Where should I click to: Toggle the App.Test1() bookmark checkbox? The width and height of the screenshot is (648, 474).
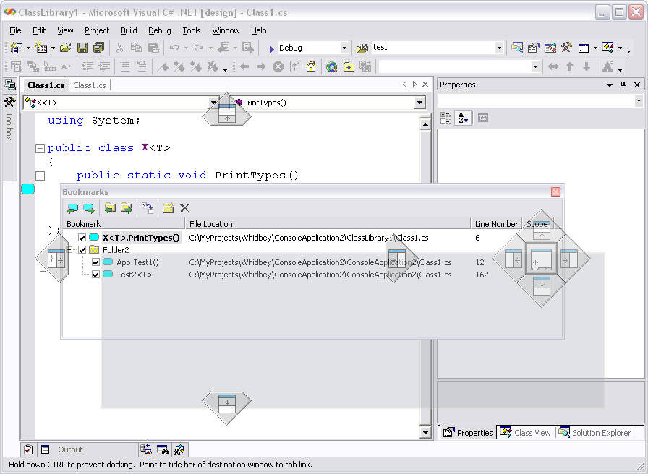tap(95, 262)
